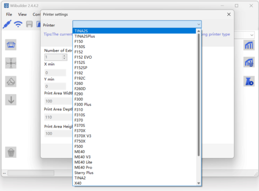Screen dimensions: 259x191
Task: Select the move model arrows icon
Action: pyautogui.click(x=11, y=63)
